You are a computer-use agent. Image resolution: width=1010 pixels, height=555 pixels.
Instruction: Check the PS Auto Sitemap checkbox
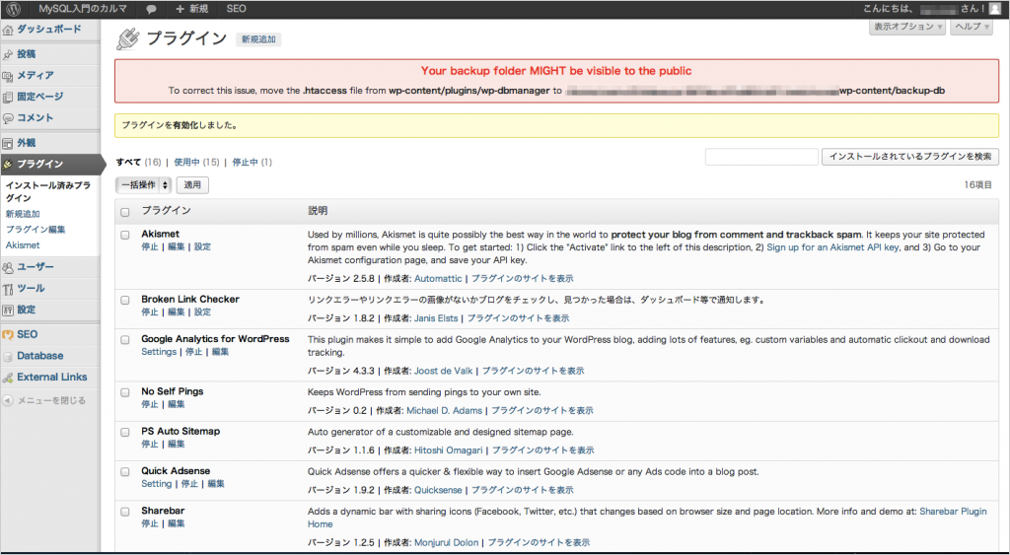pos(125,432)
